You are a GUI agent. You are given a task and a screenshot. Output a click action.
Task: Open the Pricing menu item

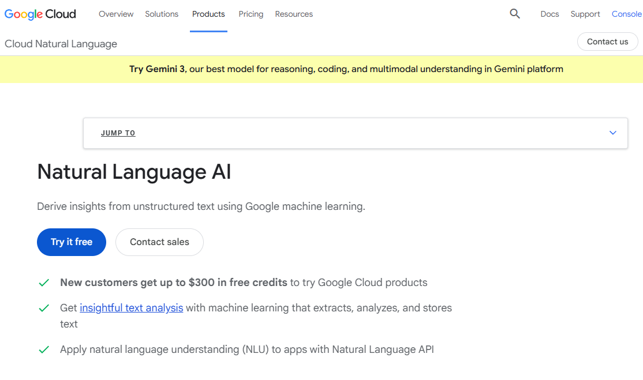click(251, 14)
